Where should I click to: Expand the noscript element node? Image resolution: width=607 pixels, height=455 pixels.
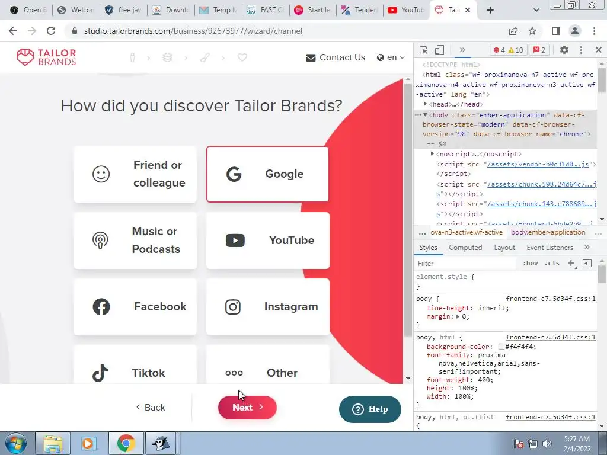[x=432, y=154]
